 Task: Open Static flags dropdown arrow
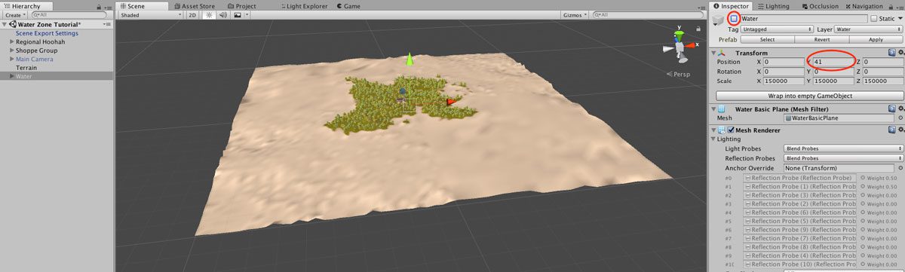[x=900, y=19]
